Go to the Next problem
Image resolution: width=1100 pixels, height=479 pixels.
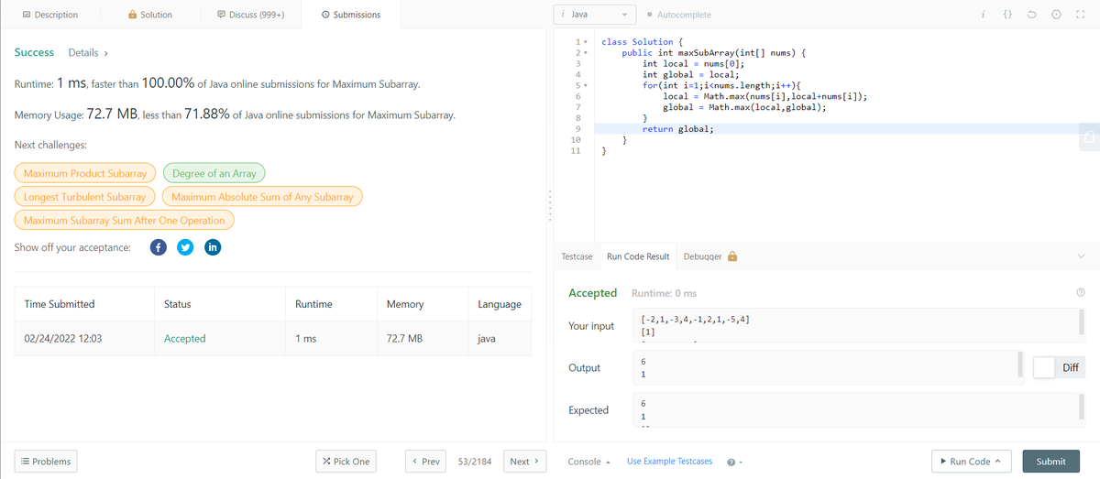[x=524, y=462]
